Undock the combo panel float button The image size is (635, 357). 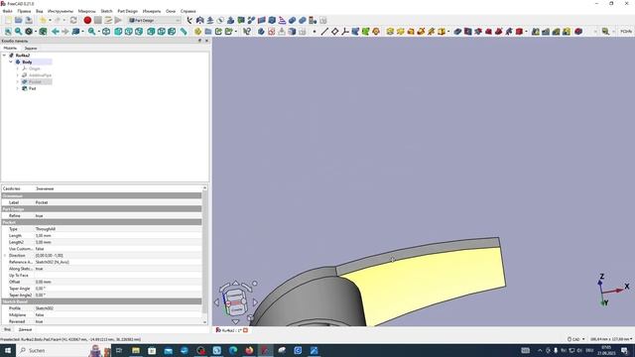(199, 41)
